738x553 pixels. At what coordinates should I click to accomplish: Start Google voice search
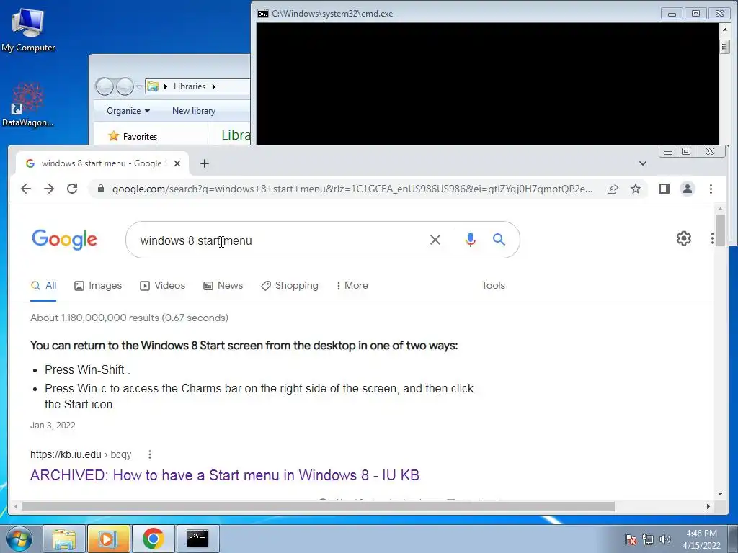tap(470, 240)
